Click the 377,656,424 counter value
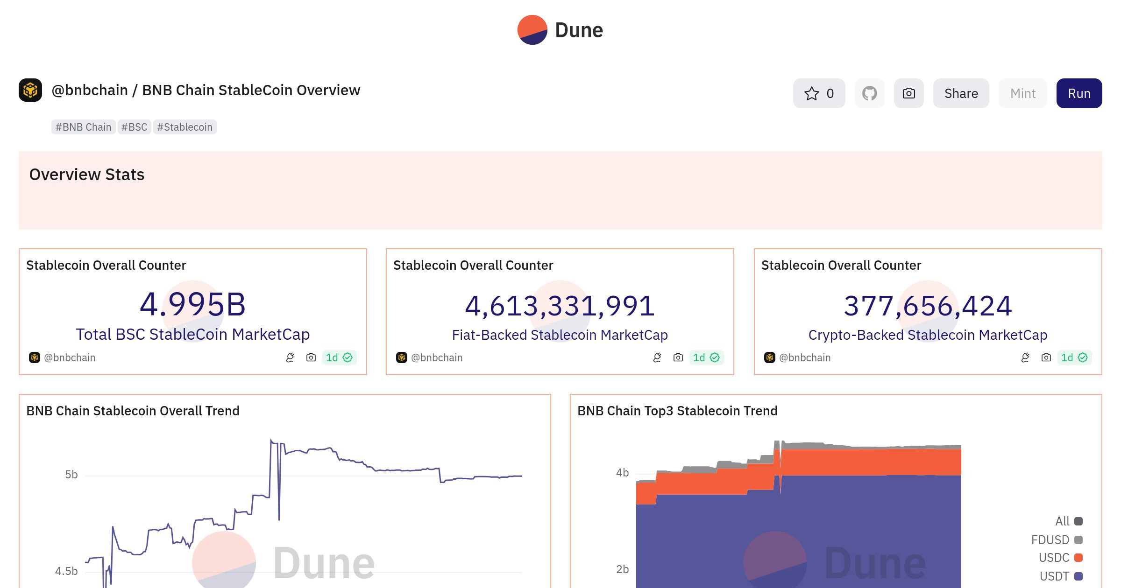The width and height of the screenshot is (1121, 588). pyautogui.click(x=928, y=306)
